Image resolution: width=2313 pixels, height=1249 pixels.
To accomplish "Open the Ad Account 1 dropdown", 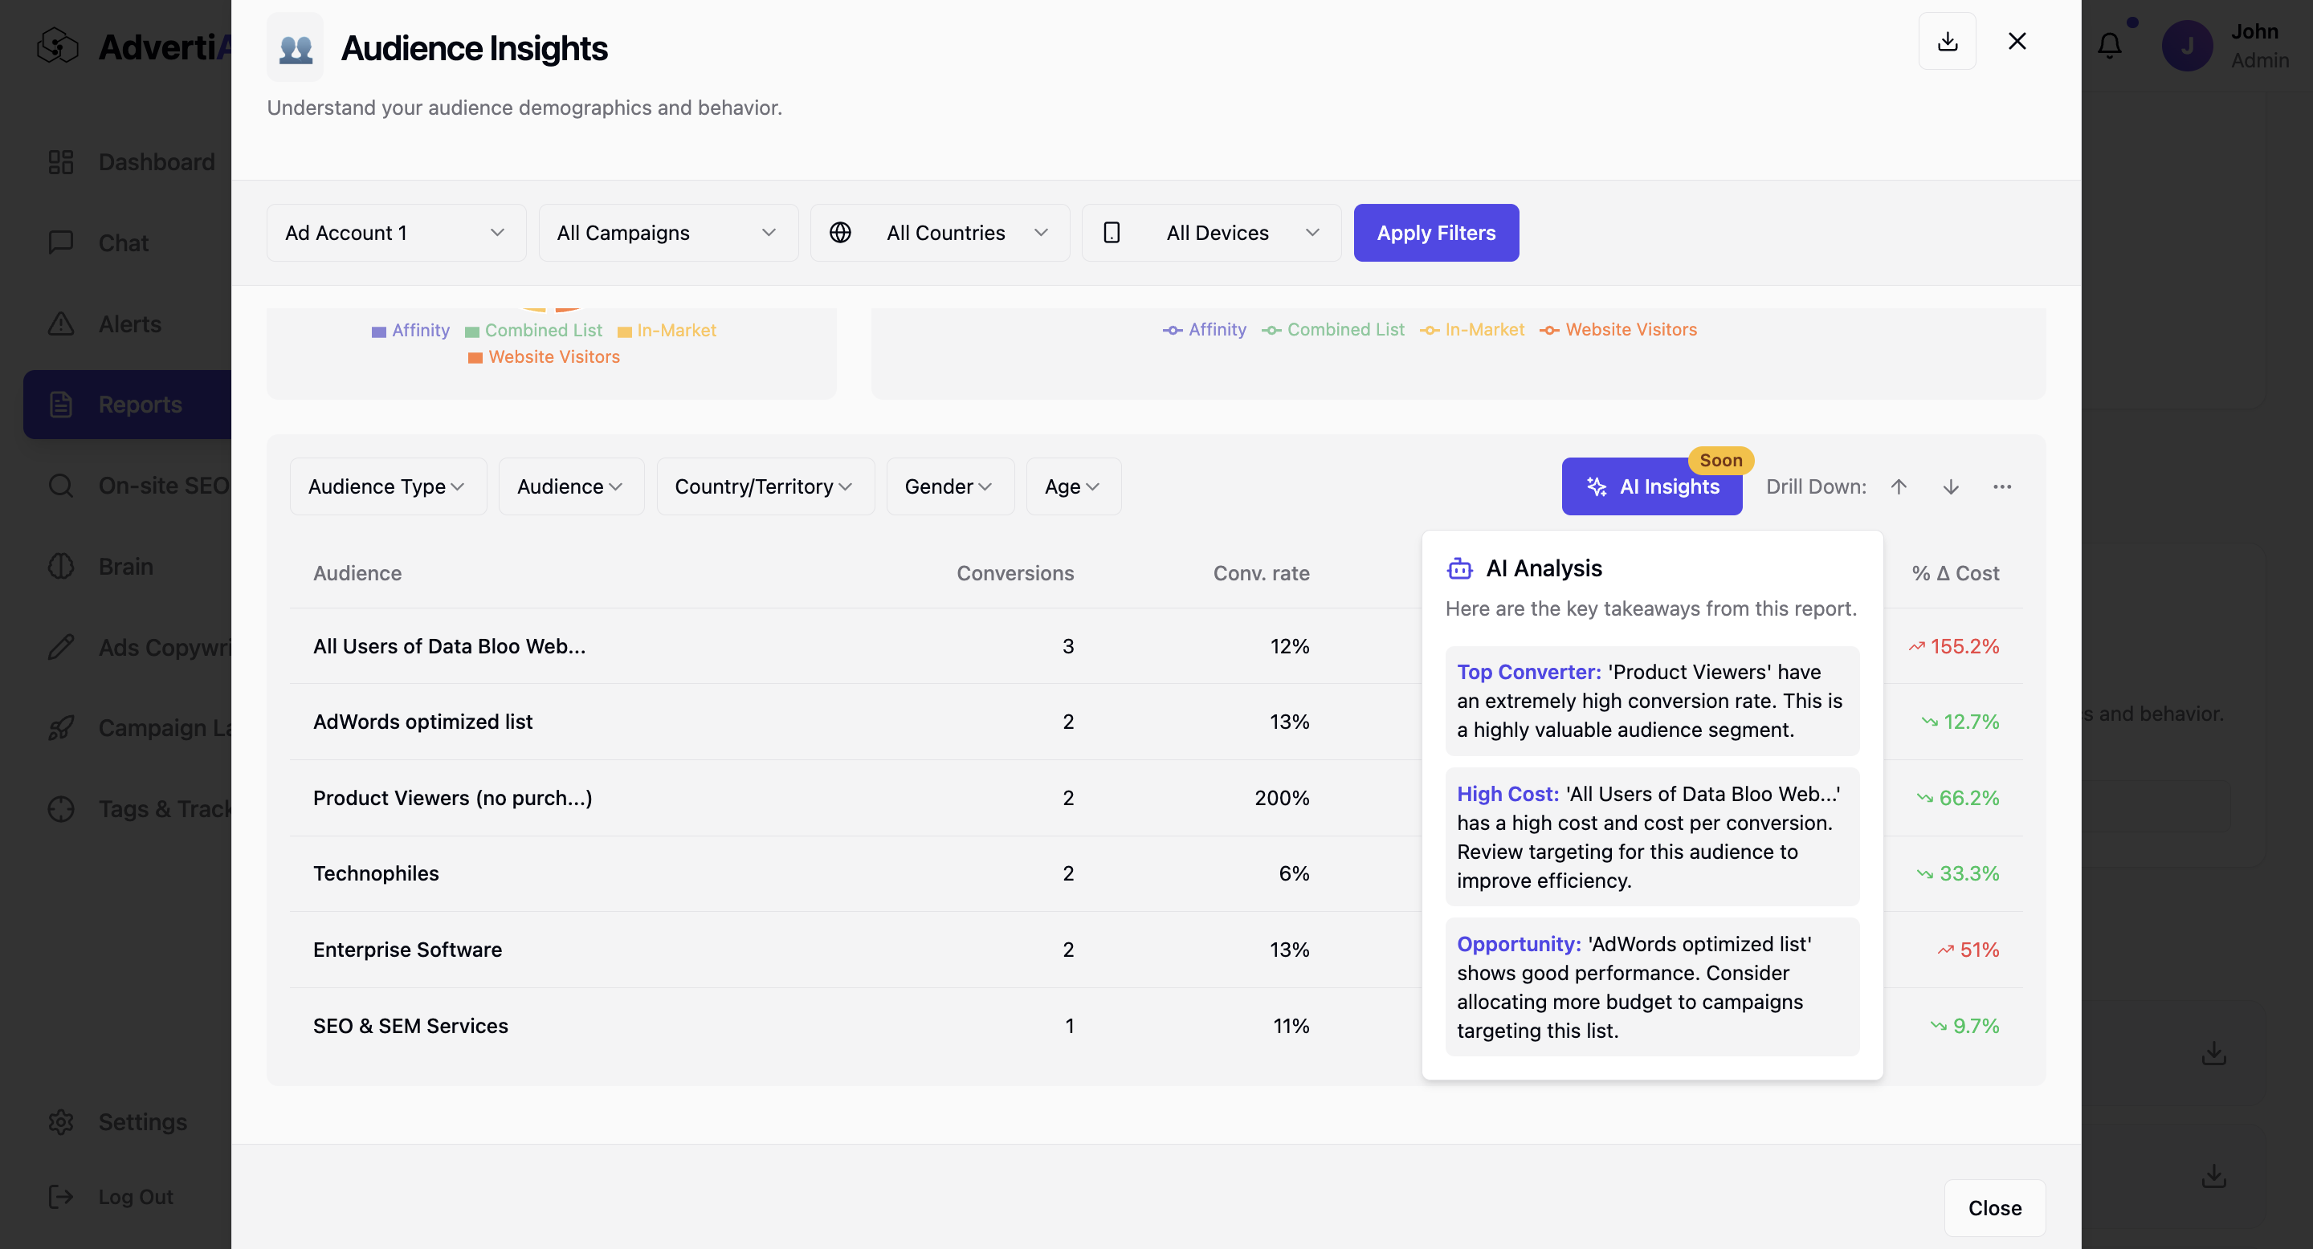I will pos(396,233).
